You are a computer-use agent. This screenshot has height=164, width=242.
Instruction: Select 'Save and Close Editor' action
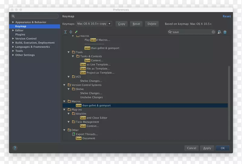coord(93,118)
